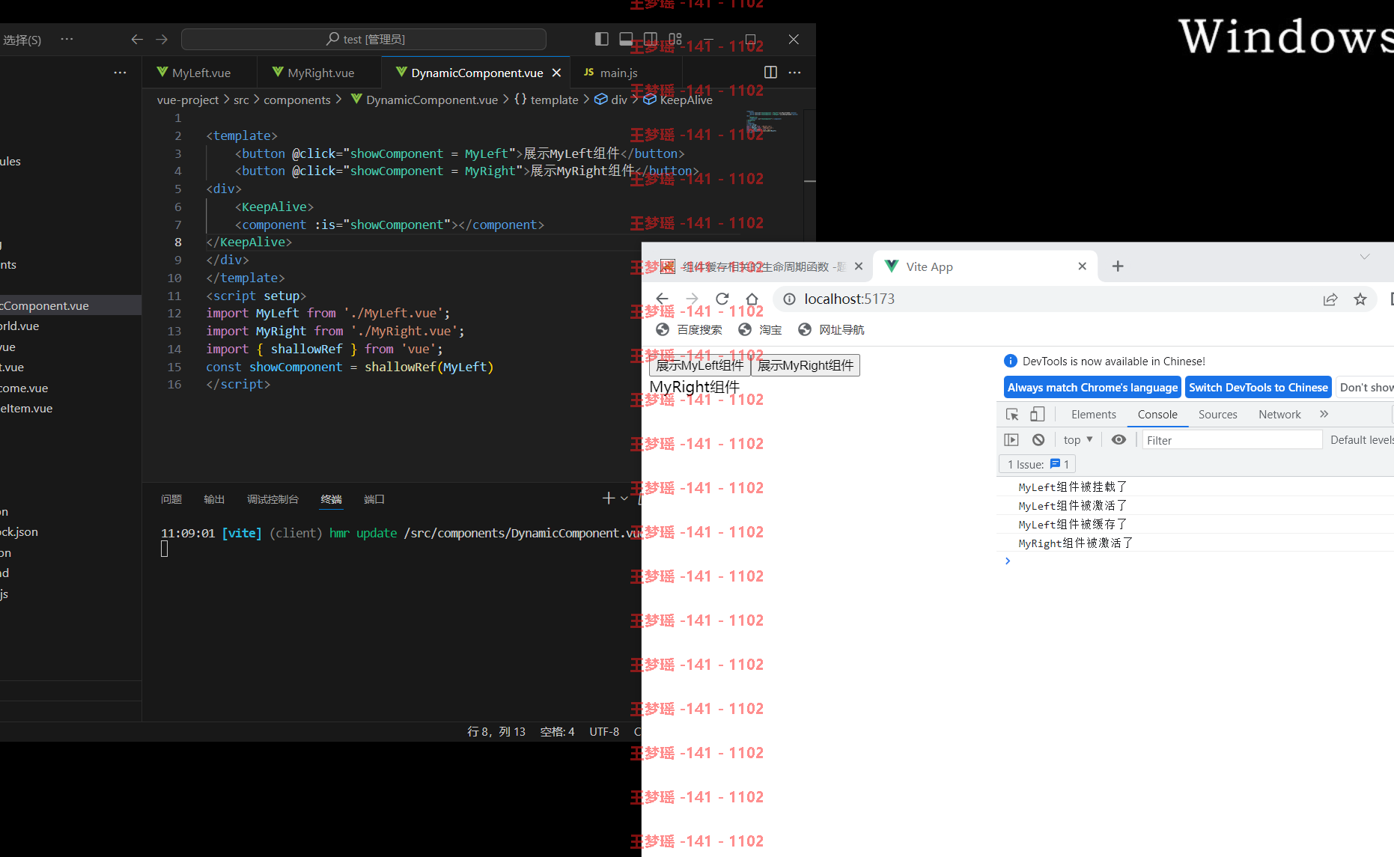1394x857 pixels.
Task: Show more DevTools tabs chevron
Action: click(1324, 414)
